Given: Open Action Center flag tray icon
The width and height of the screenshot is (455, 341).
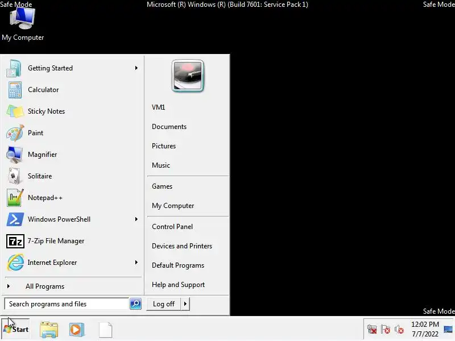Looking at the screenshot, I should coord(386,330).
